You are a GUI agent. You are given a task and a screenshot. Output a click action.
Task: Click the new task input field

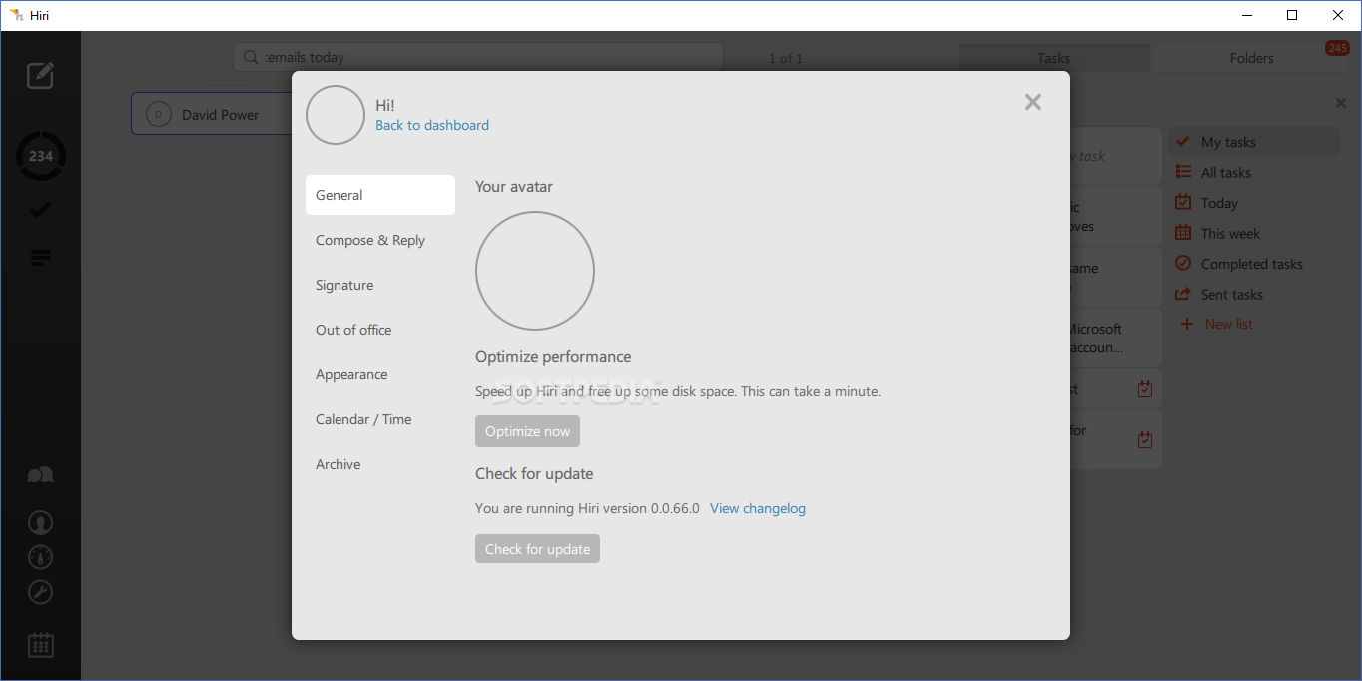pyautogui.click(x=1115, y=156)
